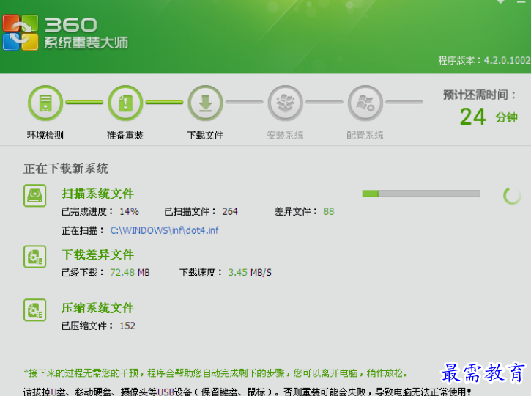Viewport: 531px width, 396px height.
Task: Click the 扫描系统文件 disk icon
Action: 35,196
